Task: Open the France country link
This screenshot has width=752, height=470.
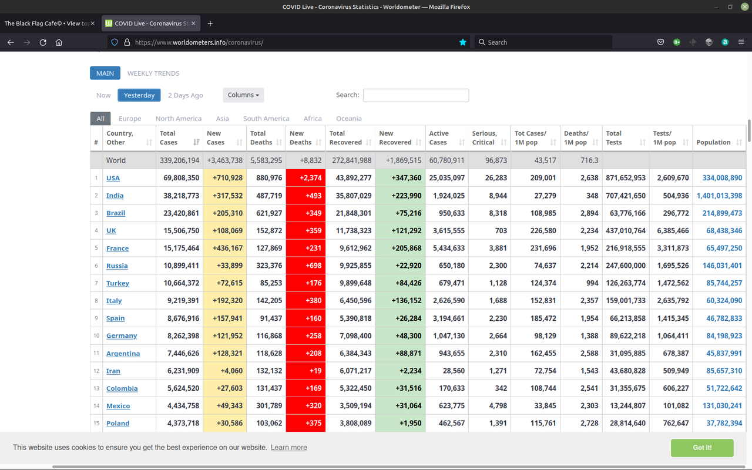Action: click(117, 248)
